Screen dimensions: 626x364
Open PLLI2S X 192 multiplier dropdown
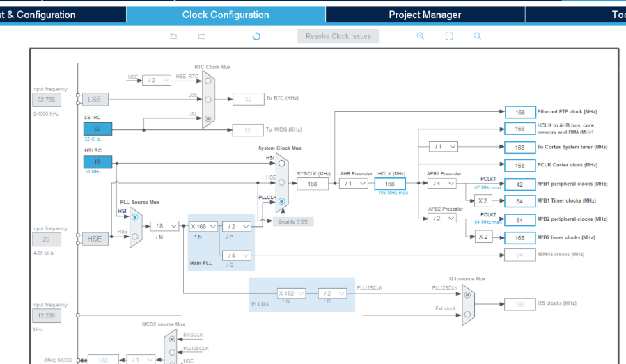pos(292,293)
